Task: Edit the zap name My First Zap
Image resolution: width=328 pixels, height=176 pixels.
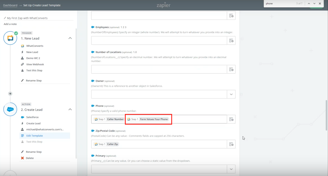Action: (27, 18)
